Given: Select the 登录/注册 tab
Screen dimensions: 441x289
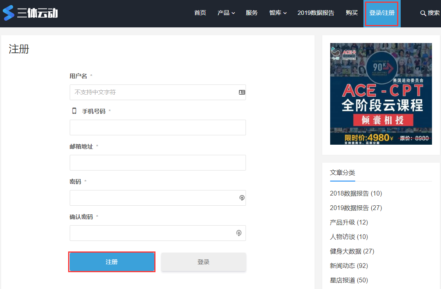Looking at the screenshot, I should pyautogui.click(x=381, y=13).
